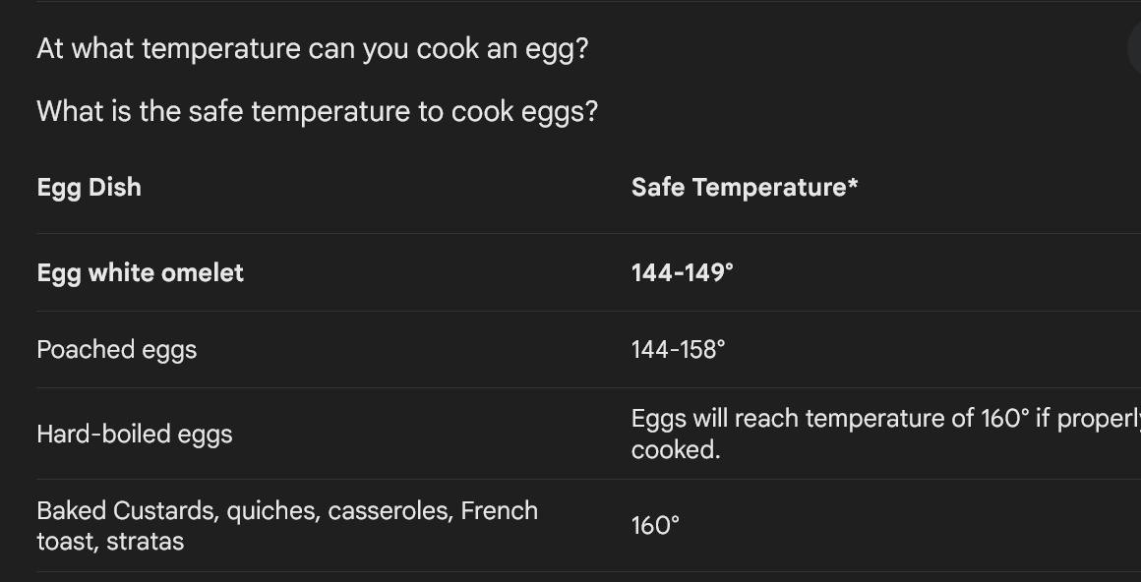1141x582 pixels.
Task: Collapse the question via the round chevron button
Action: [x=1134, y=48]
